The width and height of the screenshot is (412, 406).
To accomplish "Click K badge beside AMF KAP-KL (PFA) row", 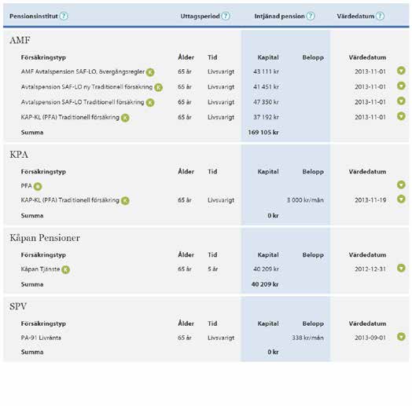I will [125, 118].
